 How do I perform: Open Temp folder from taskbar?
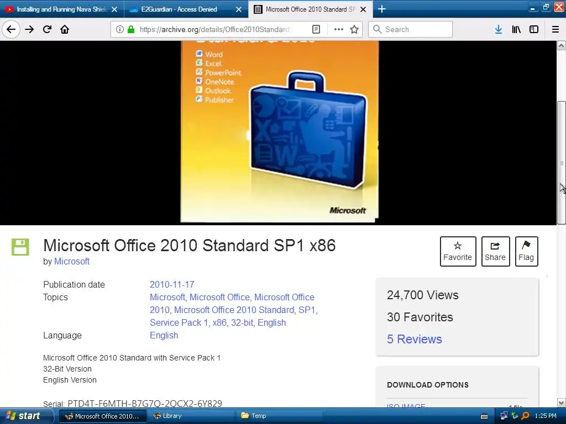[278, 416]
